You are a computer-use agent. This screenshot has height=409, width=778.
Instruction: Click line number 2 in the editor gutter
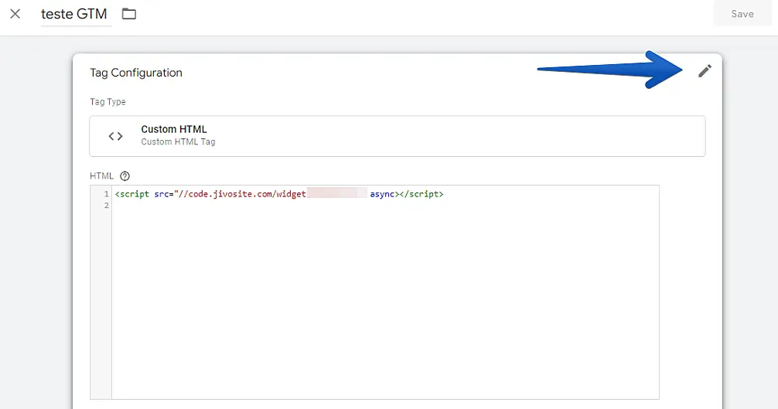tap(105, 206)
